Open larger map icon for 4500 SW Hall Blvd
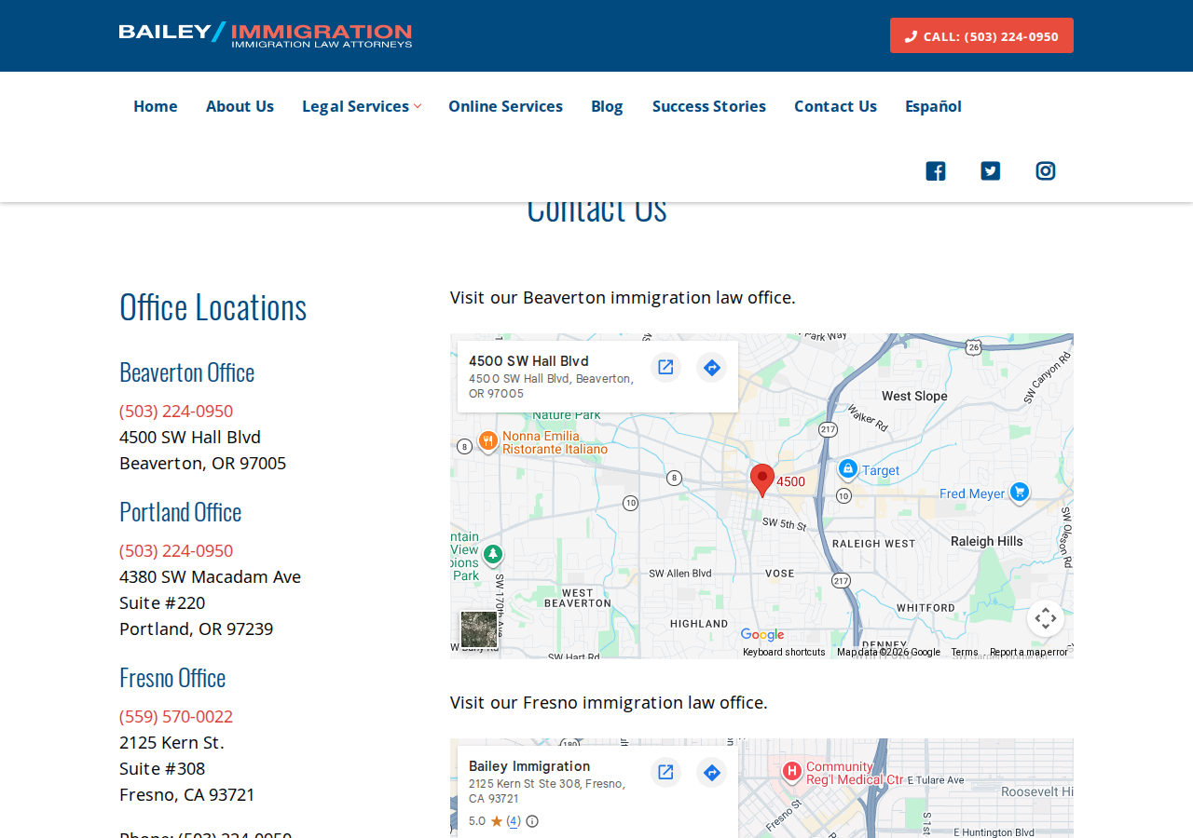Viewport: 1193px width, 838px height. (x=665, y=367)
